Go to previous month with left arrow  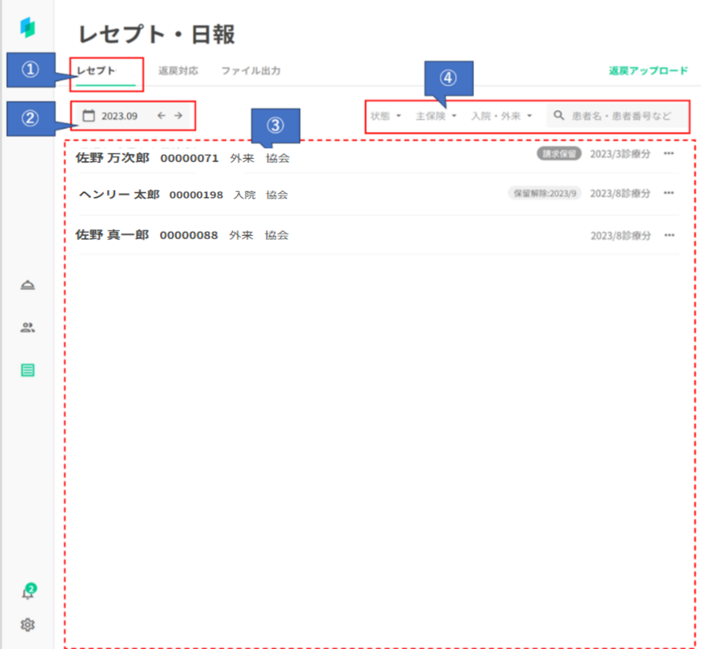[x=161, y=116]
